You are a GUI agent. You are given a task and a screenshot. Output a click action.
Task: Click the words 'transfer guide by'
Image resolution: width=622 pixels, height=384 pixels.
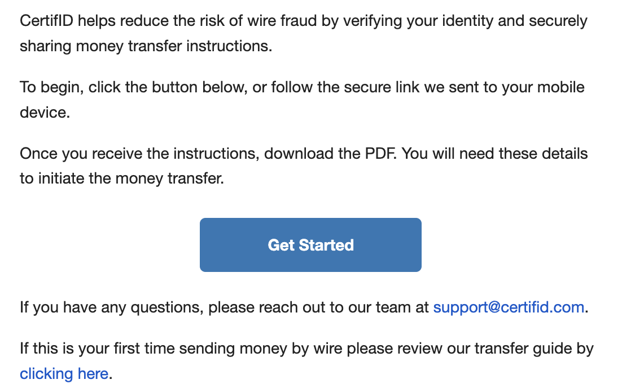tap(536, 349)
